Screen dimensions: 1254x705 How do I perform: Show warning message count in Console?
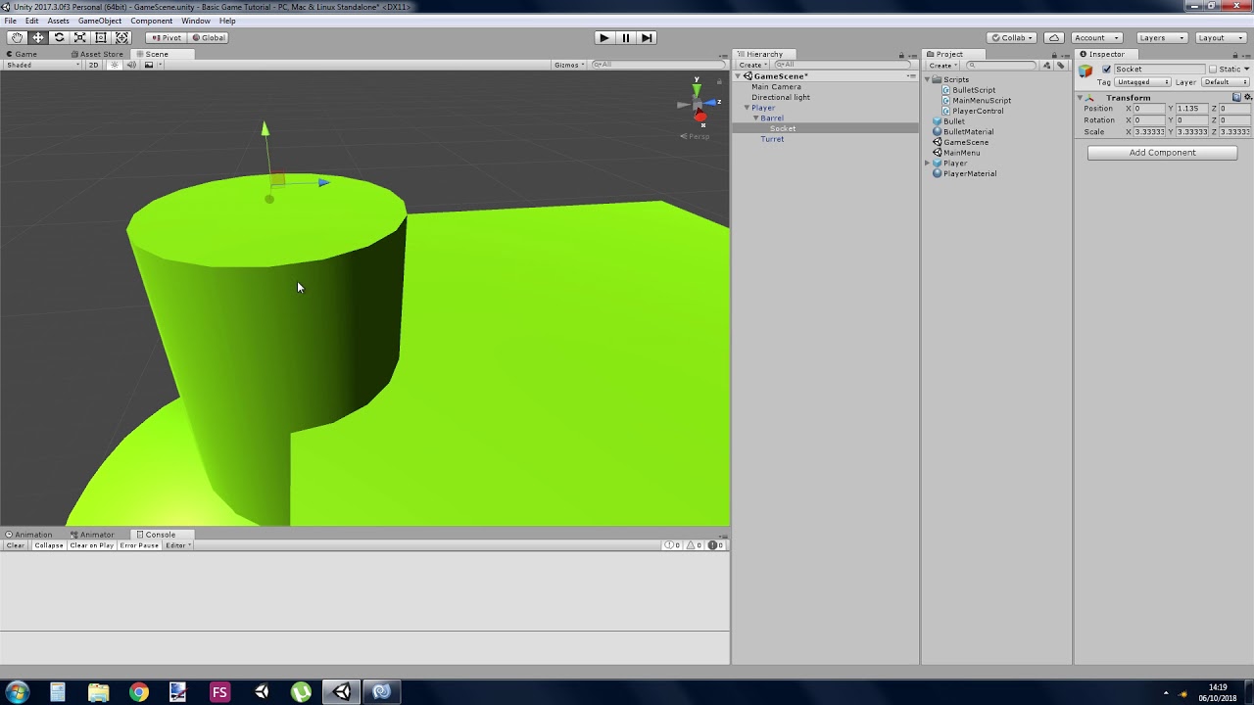point(695,545)
